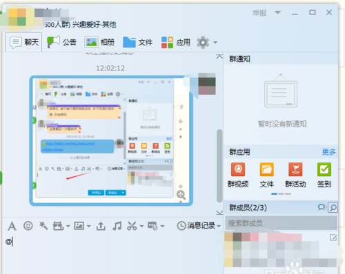Open the emoji smiley picker
Image resolution: width=345 pixels, height=274 pixels.
click(28, 226)
